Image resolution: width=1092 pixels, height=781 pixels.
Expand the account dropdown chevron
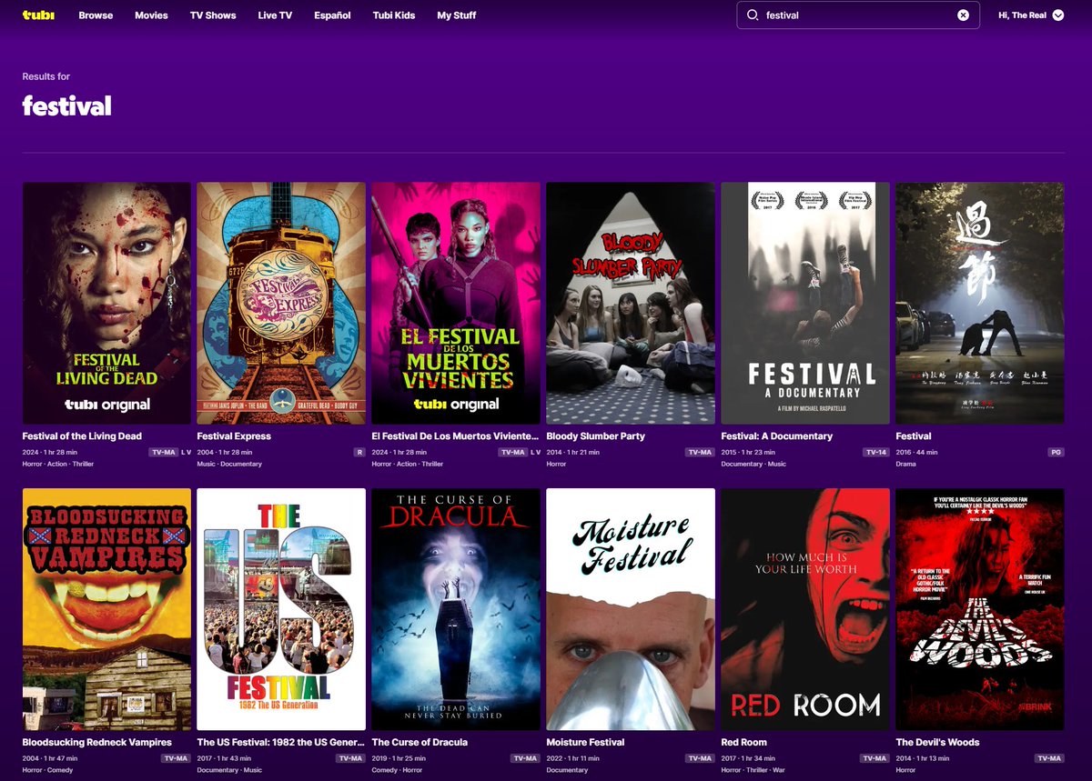click(x=1057, y=15)
